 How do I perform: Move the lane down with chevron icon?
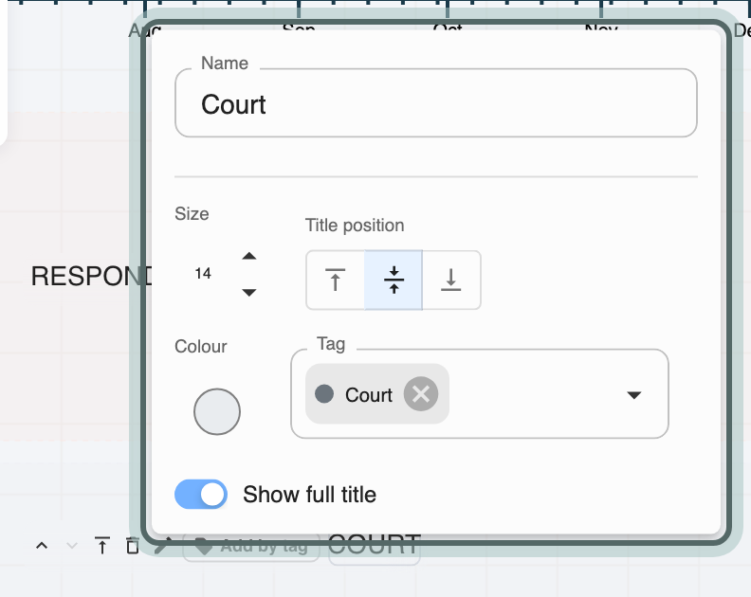point(72,545)
